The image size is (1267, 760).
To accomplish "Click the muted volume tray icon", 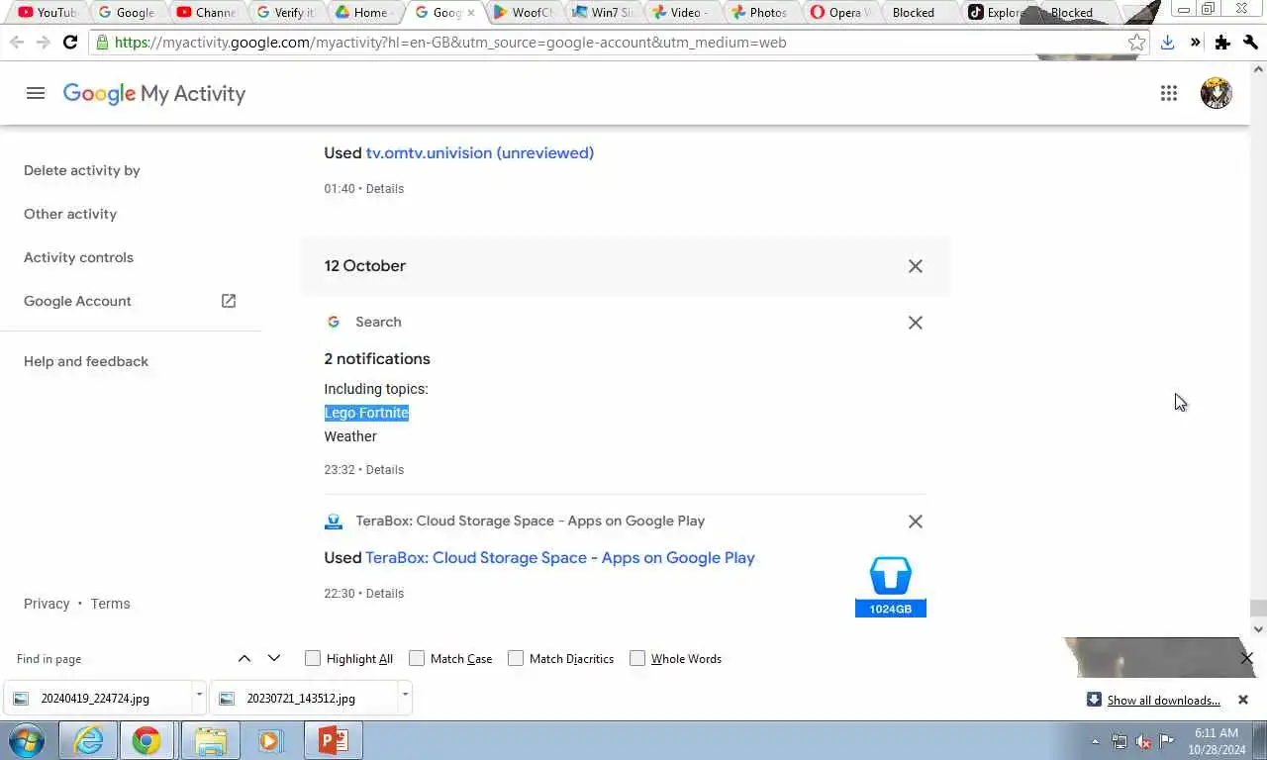I will tap(1143, 741).
